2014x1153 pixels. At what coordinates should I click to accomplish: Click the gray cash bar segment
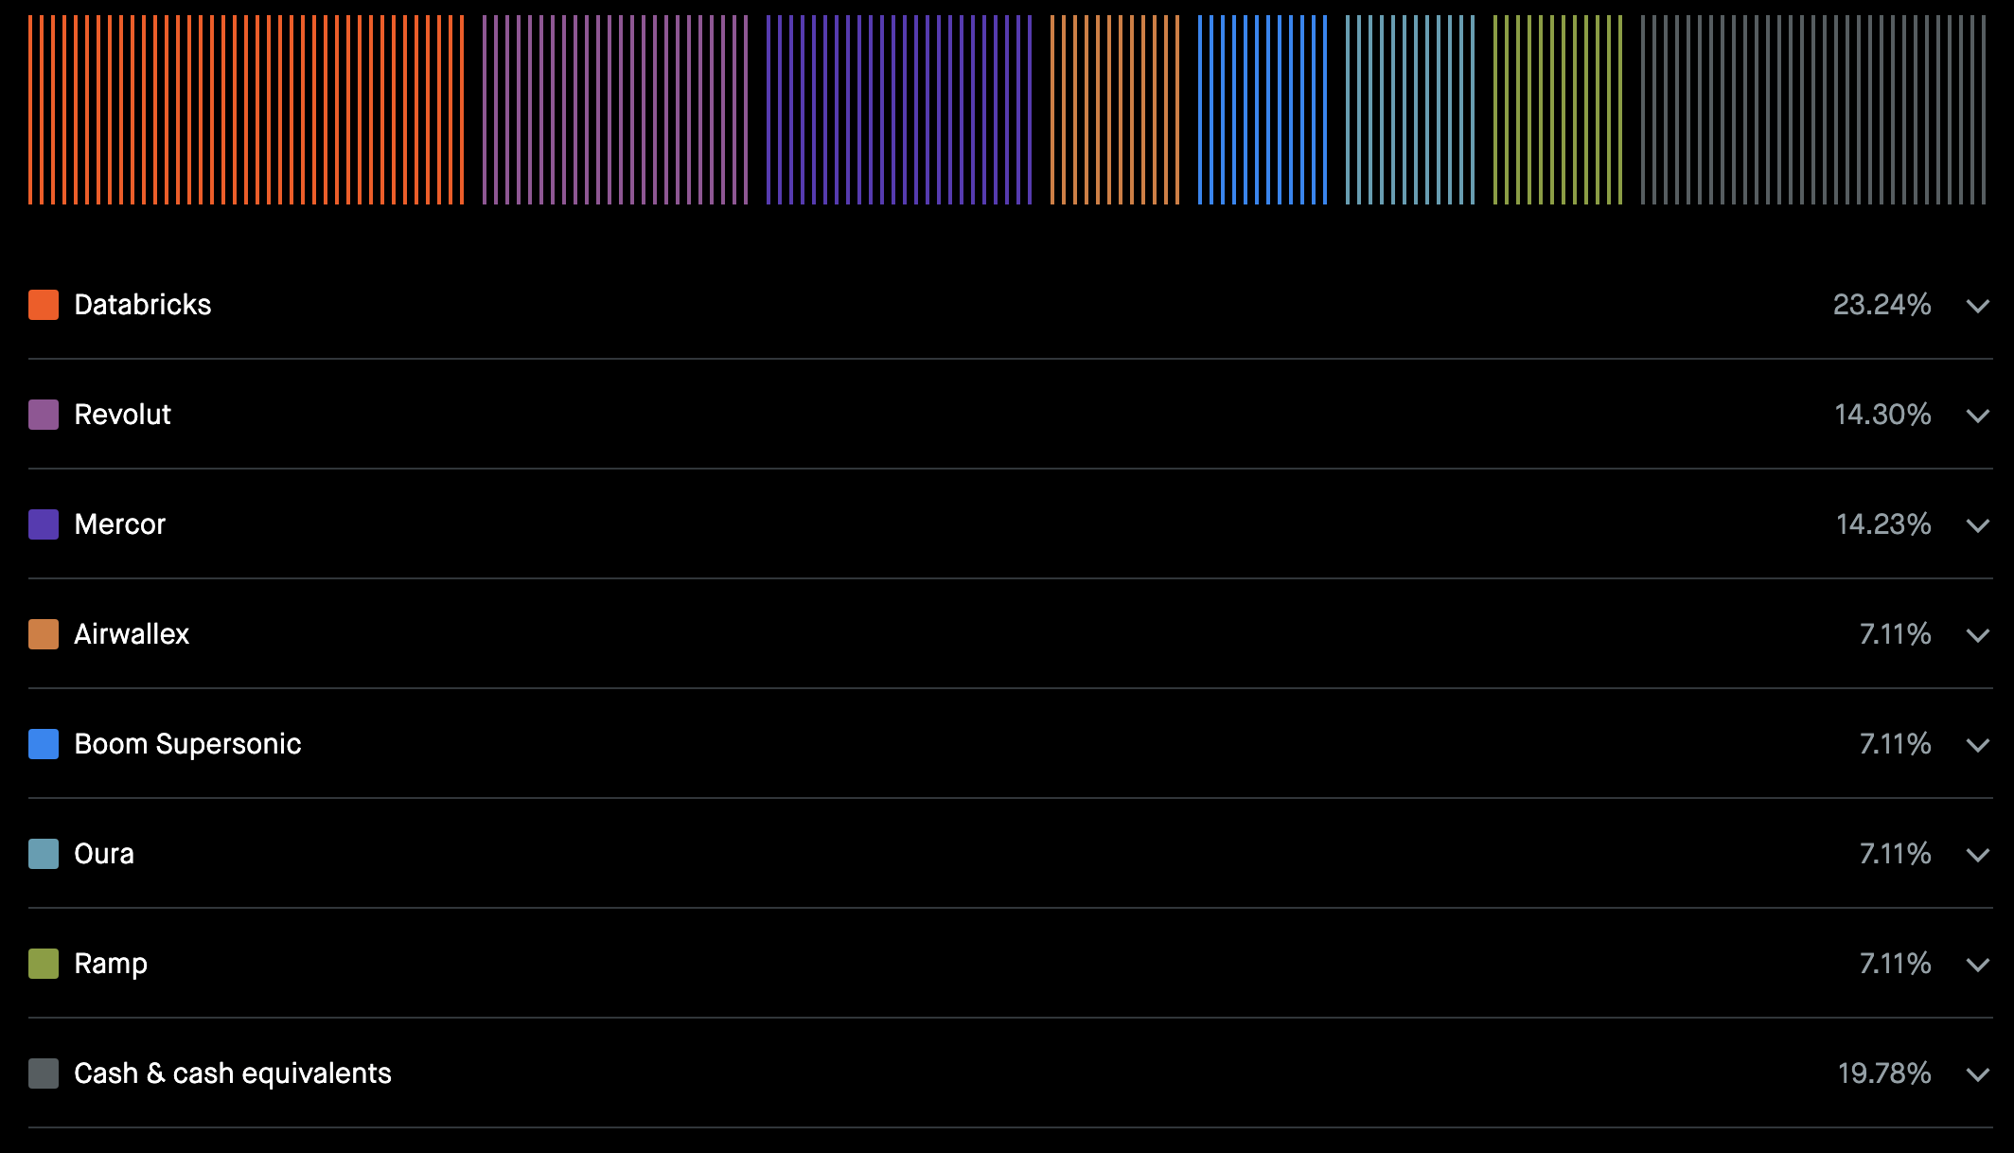click(1814, 109)
